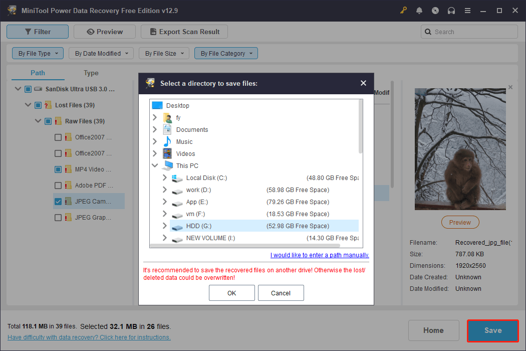
Task: Click the directory list horizontal scrollbar
Action: pos(245,246)
